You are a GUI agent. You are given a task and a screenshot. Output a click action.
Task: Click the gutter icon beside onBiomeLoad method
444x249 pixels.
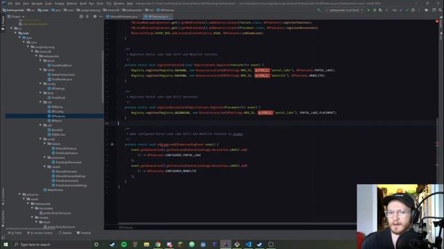tap(112, 145)
